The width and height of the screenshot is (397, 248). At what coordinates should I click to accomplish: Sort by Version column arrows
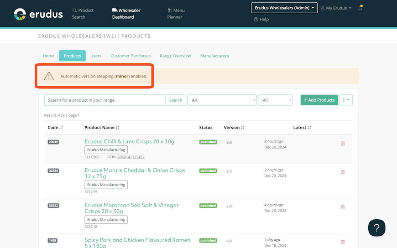(x=243, y=128)
